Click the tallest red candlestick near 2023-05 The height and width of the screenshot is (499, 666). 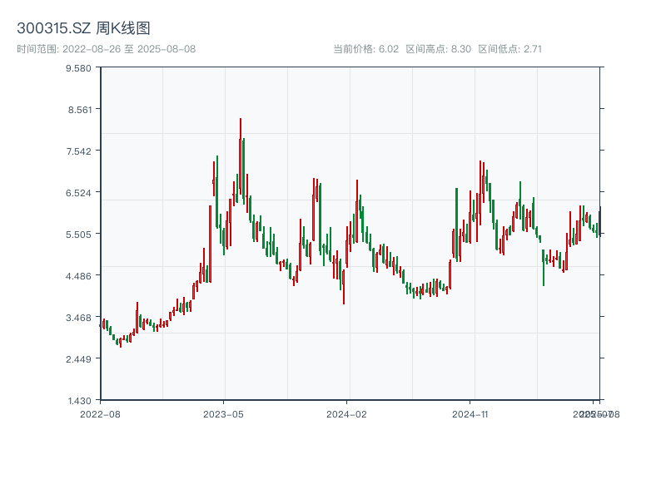click(241, 158)
